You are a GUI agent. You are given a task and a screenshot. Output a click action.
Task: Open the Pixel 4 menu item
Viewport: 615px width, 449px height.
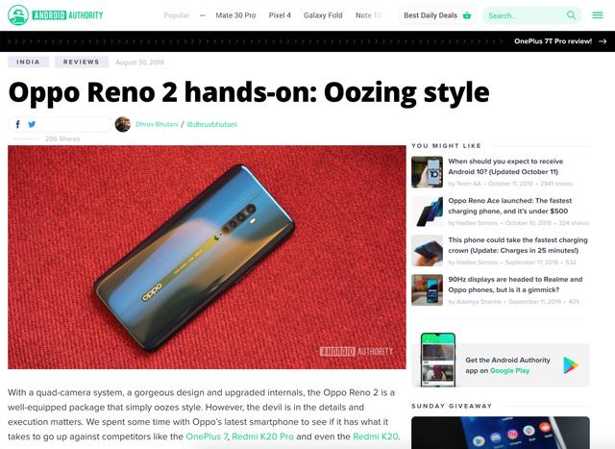click(280, 15)
